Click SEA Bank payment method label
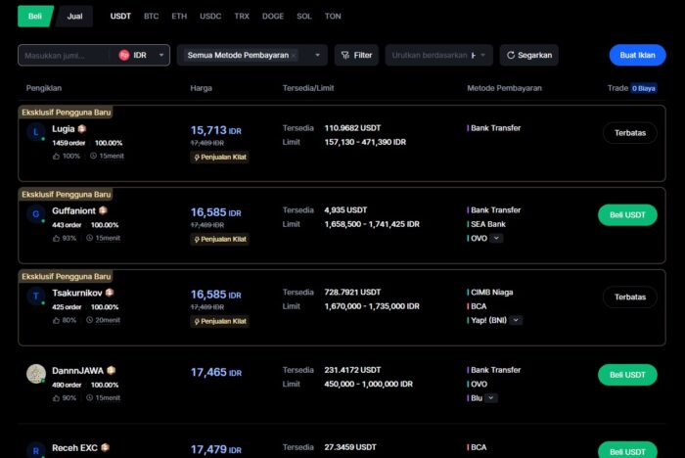Viewport: 685px width, 458px height. [x=488, y=224]
